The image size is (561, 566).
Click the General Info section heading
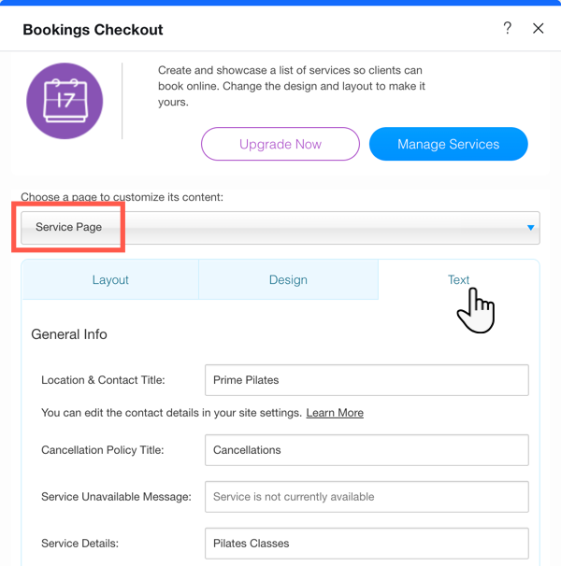pos(69,334)
